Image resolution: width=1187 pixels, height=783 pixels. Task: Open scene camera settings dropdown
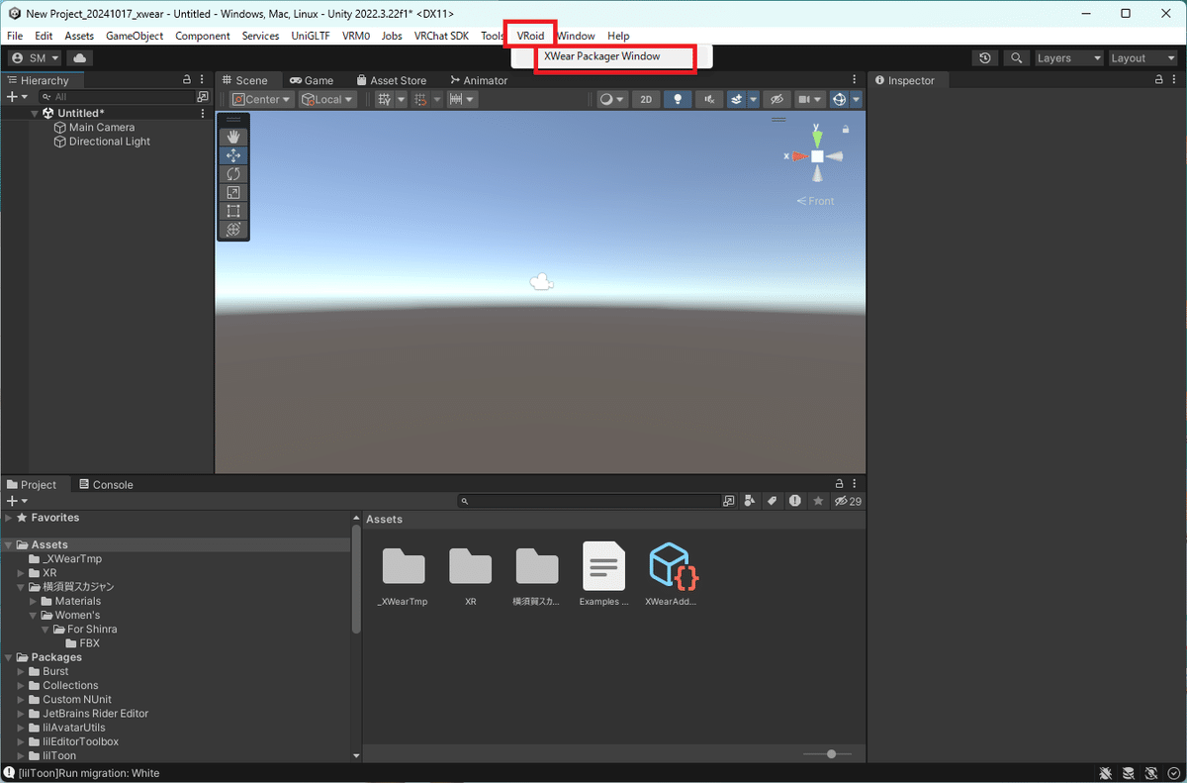coord(810,99)
